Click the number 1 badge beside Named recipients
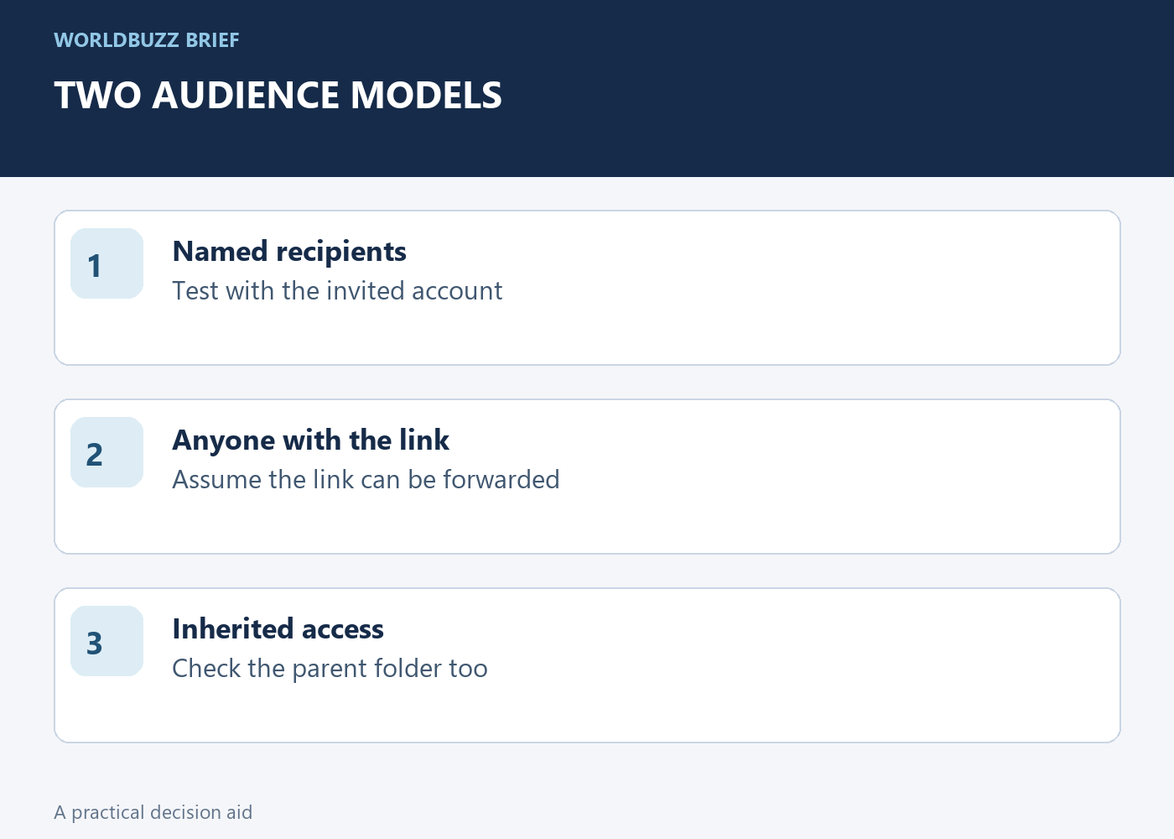 [107, 263]
